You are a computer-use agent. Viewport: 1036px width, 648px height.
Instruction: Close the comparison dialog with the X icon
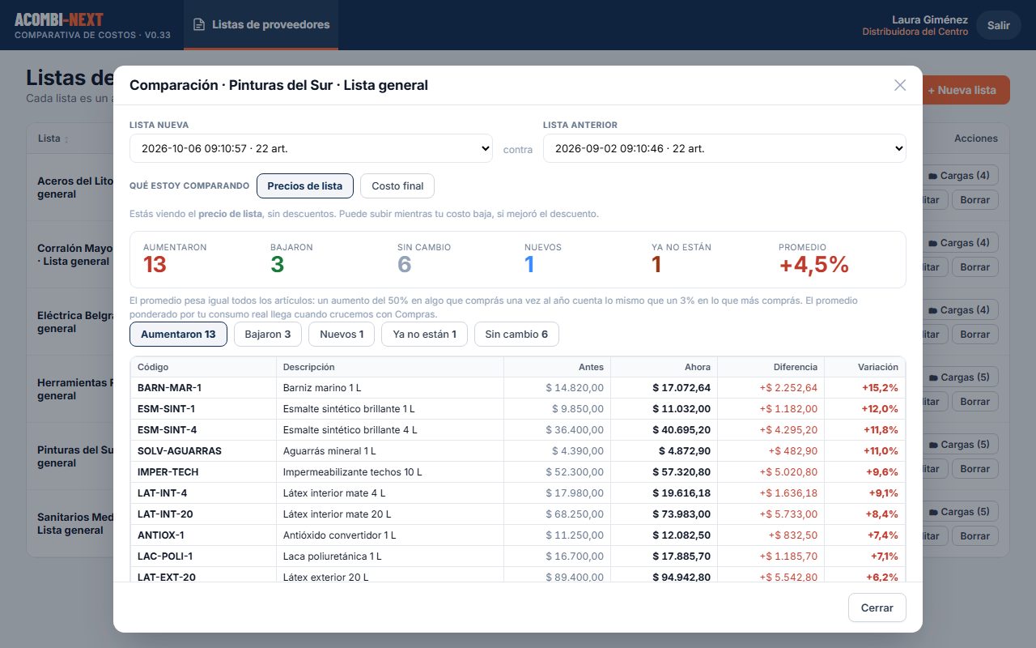click(x=900, y=85)
